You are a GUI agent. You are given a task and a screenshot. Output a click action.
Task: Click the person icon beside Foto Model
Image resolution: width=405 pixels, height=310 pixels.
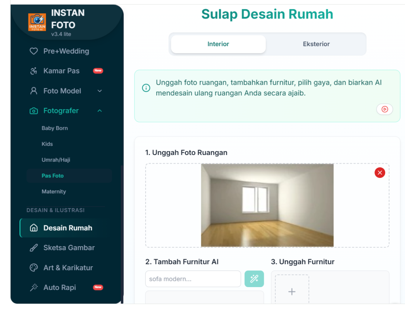click(34, 91)
